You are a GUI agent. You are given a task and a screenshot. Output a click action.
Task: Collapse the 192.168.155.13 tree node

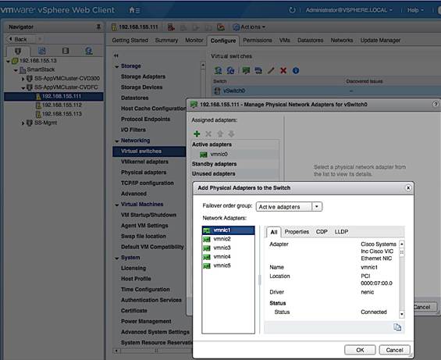click(x=8, y=61)
